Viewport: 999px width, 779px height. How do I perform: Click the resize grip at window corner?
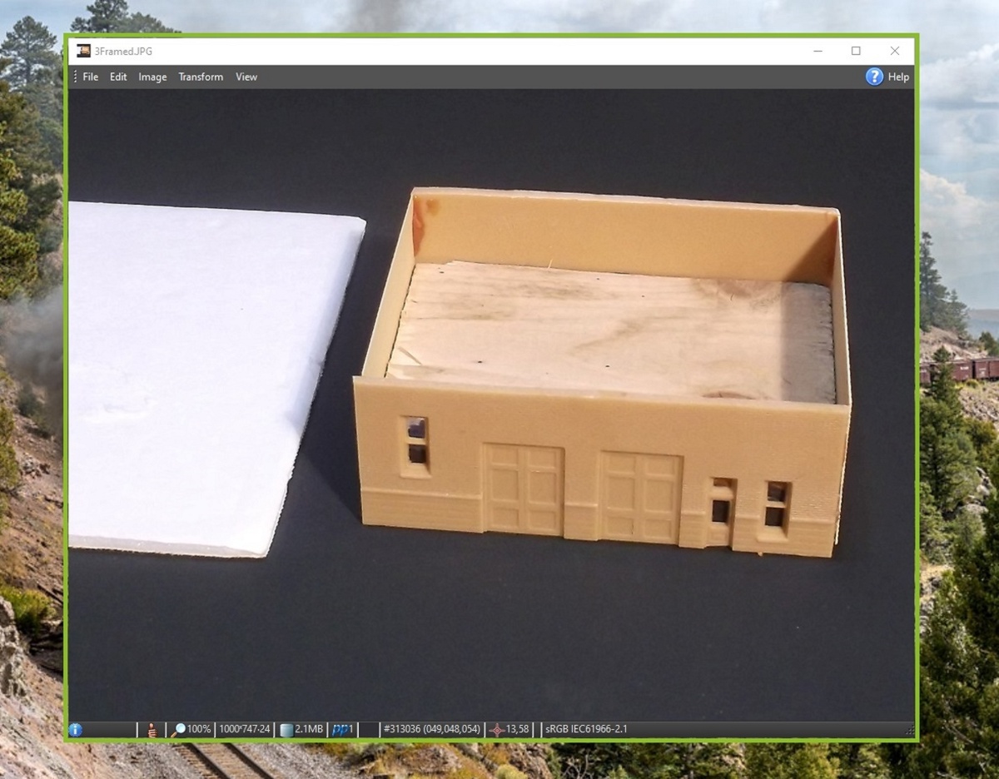point(909,732)
